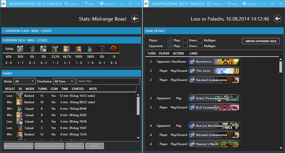285x153 pixels.
Task: Open options gear in left window
Action: [66, 4]
